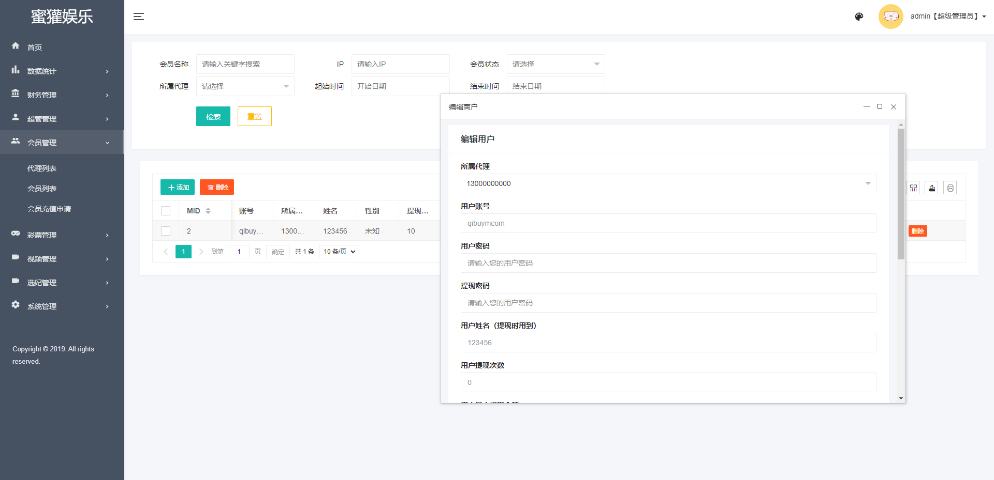Change the 10 条/页 page size selector
Screen dimensions: 994x480
pyautogui.click(x=339, y=252)
